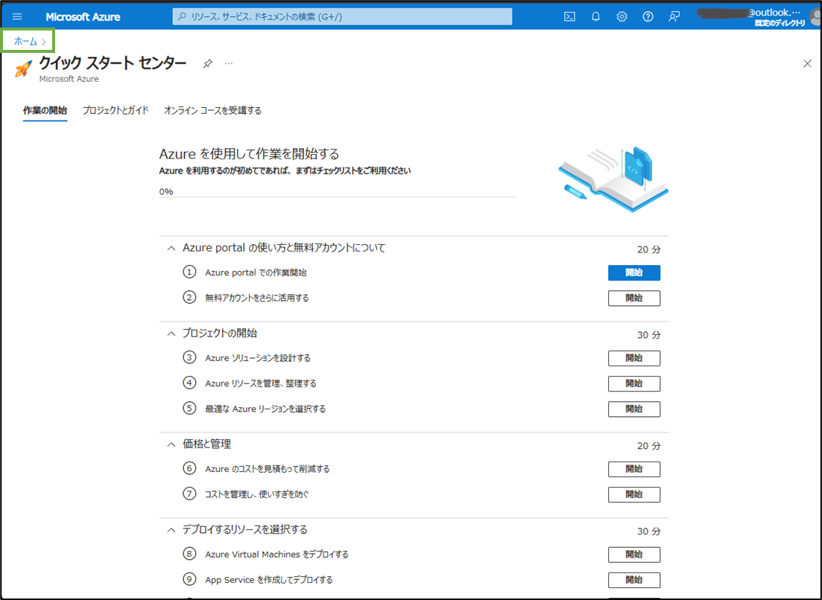822x600 pixels.
Task: Open portal settings gear
Action: 622,17
